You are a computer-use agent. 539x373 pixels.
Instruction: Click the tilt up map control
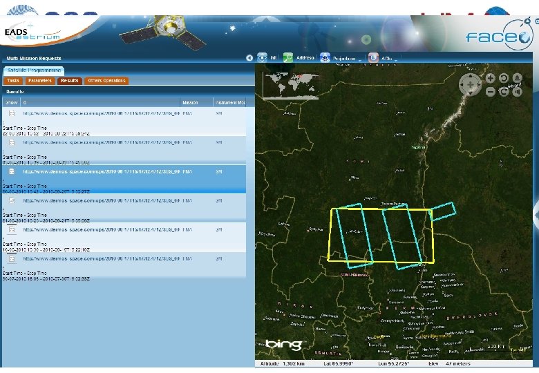click(517, 78)
